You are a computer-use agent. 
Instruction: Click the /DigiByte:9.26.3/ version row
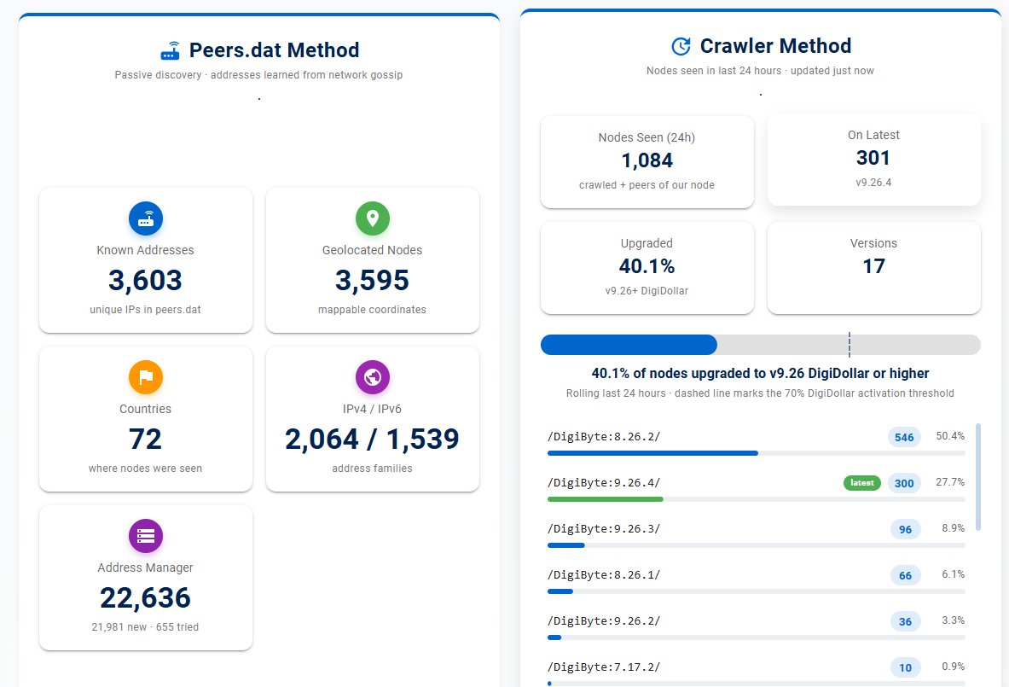tap(756, 536)
